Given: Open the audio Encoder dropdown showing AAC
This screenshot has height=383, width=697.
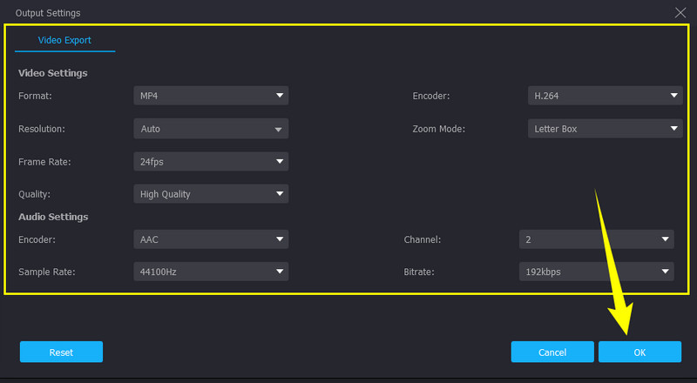Looking at the screenshot, I should click(x=210, y=239).
